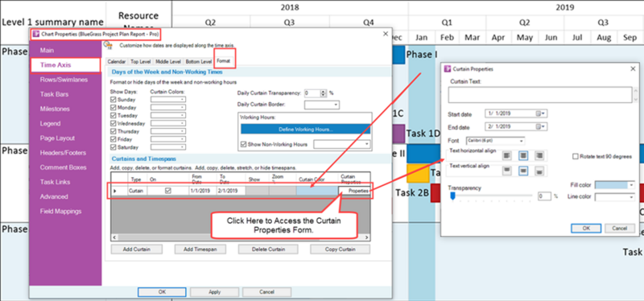Toggle the Tuesday show-day checkbox
The width and height of the screenshot is (644, 301).
click(114, 115)
